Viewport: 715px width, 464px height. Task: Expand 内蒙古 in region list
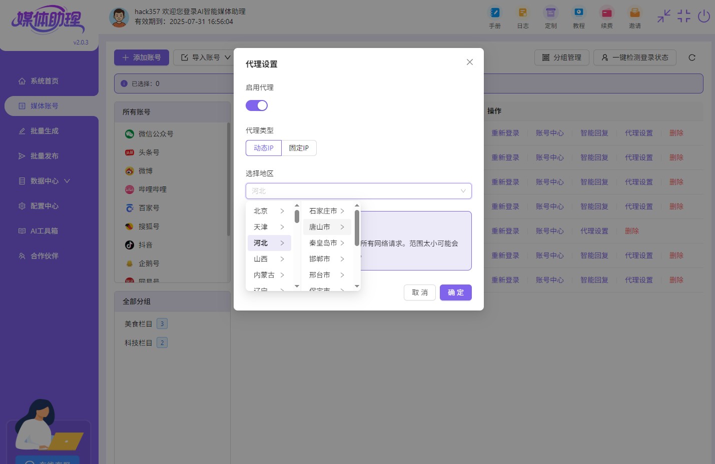click(x=269, y=275)
